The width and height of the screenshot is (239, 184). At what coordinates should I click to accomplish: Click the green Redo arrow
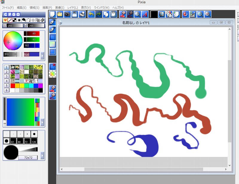tap(99, 14)
